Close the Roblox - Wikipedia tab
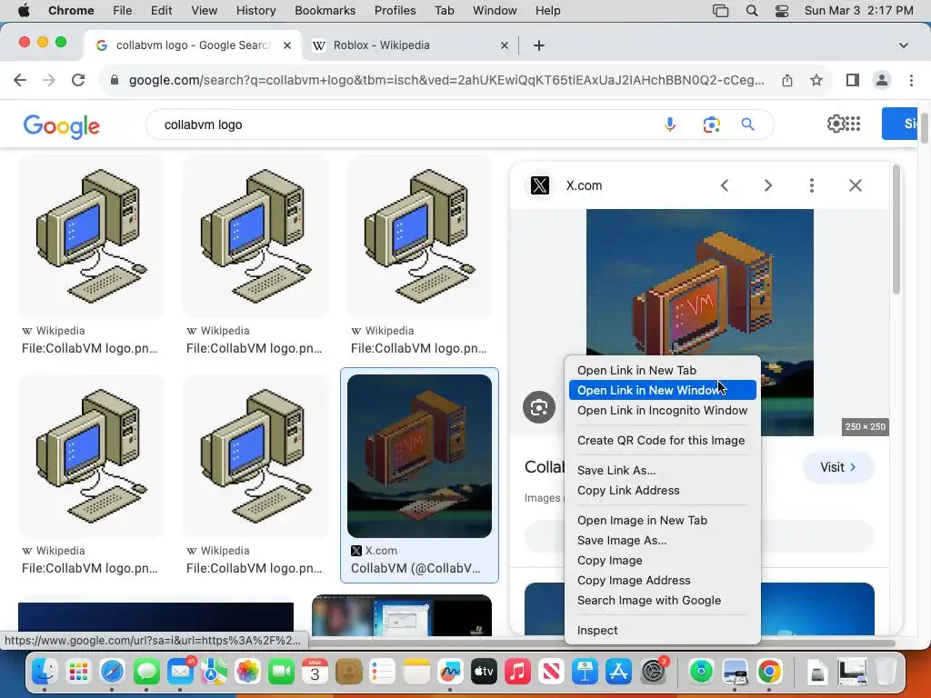 pos(504,45)
